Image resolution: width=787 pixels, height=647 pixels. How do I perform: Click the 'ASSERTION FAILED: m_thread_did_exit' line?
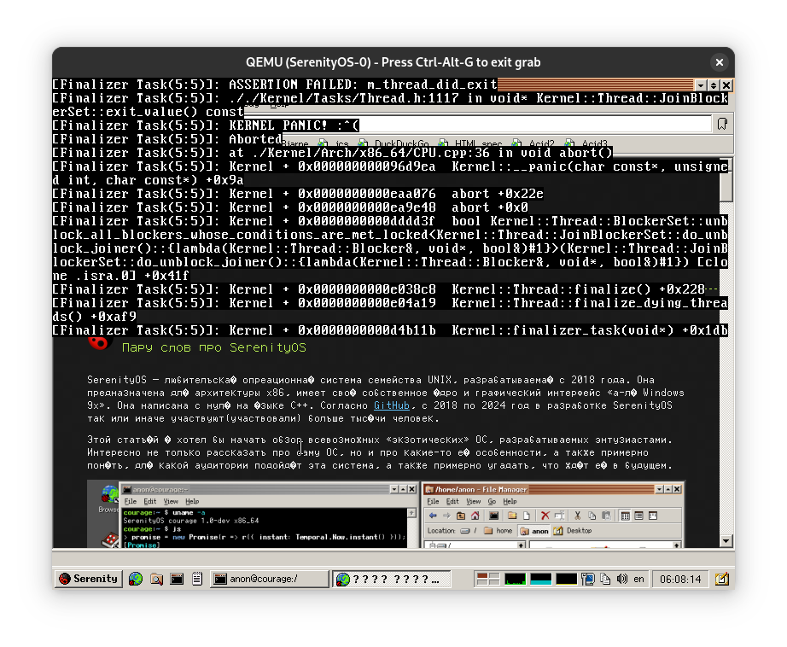[x=363, y=85]
